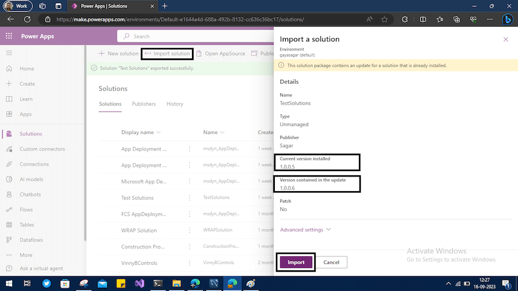Open FCS AppDeploym... solution

[143, 214]
